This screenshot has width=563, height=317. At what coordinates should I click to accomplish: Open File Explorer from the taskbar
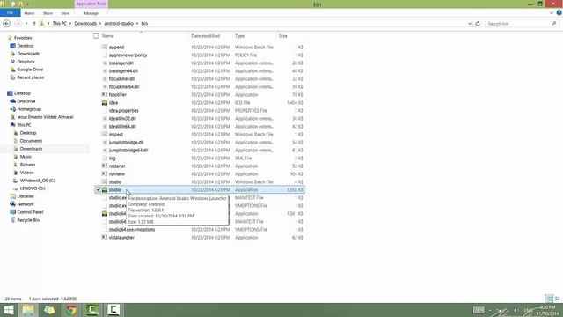click(28, 310)
